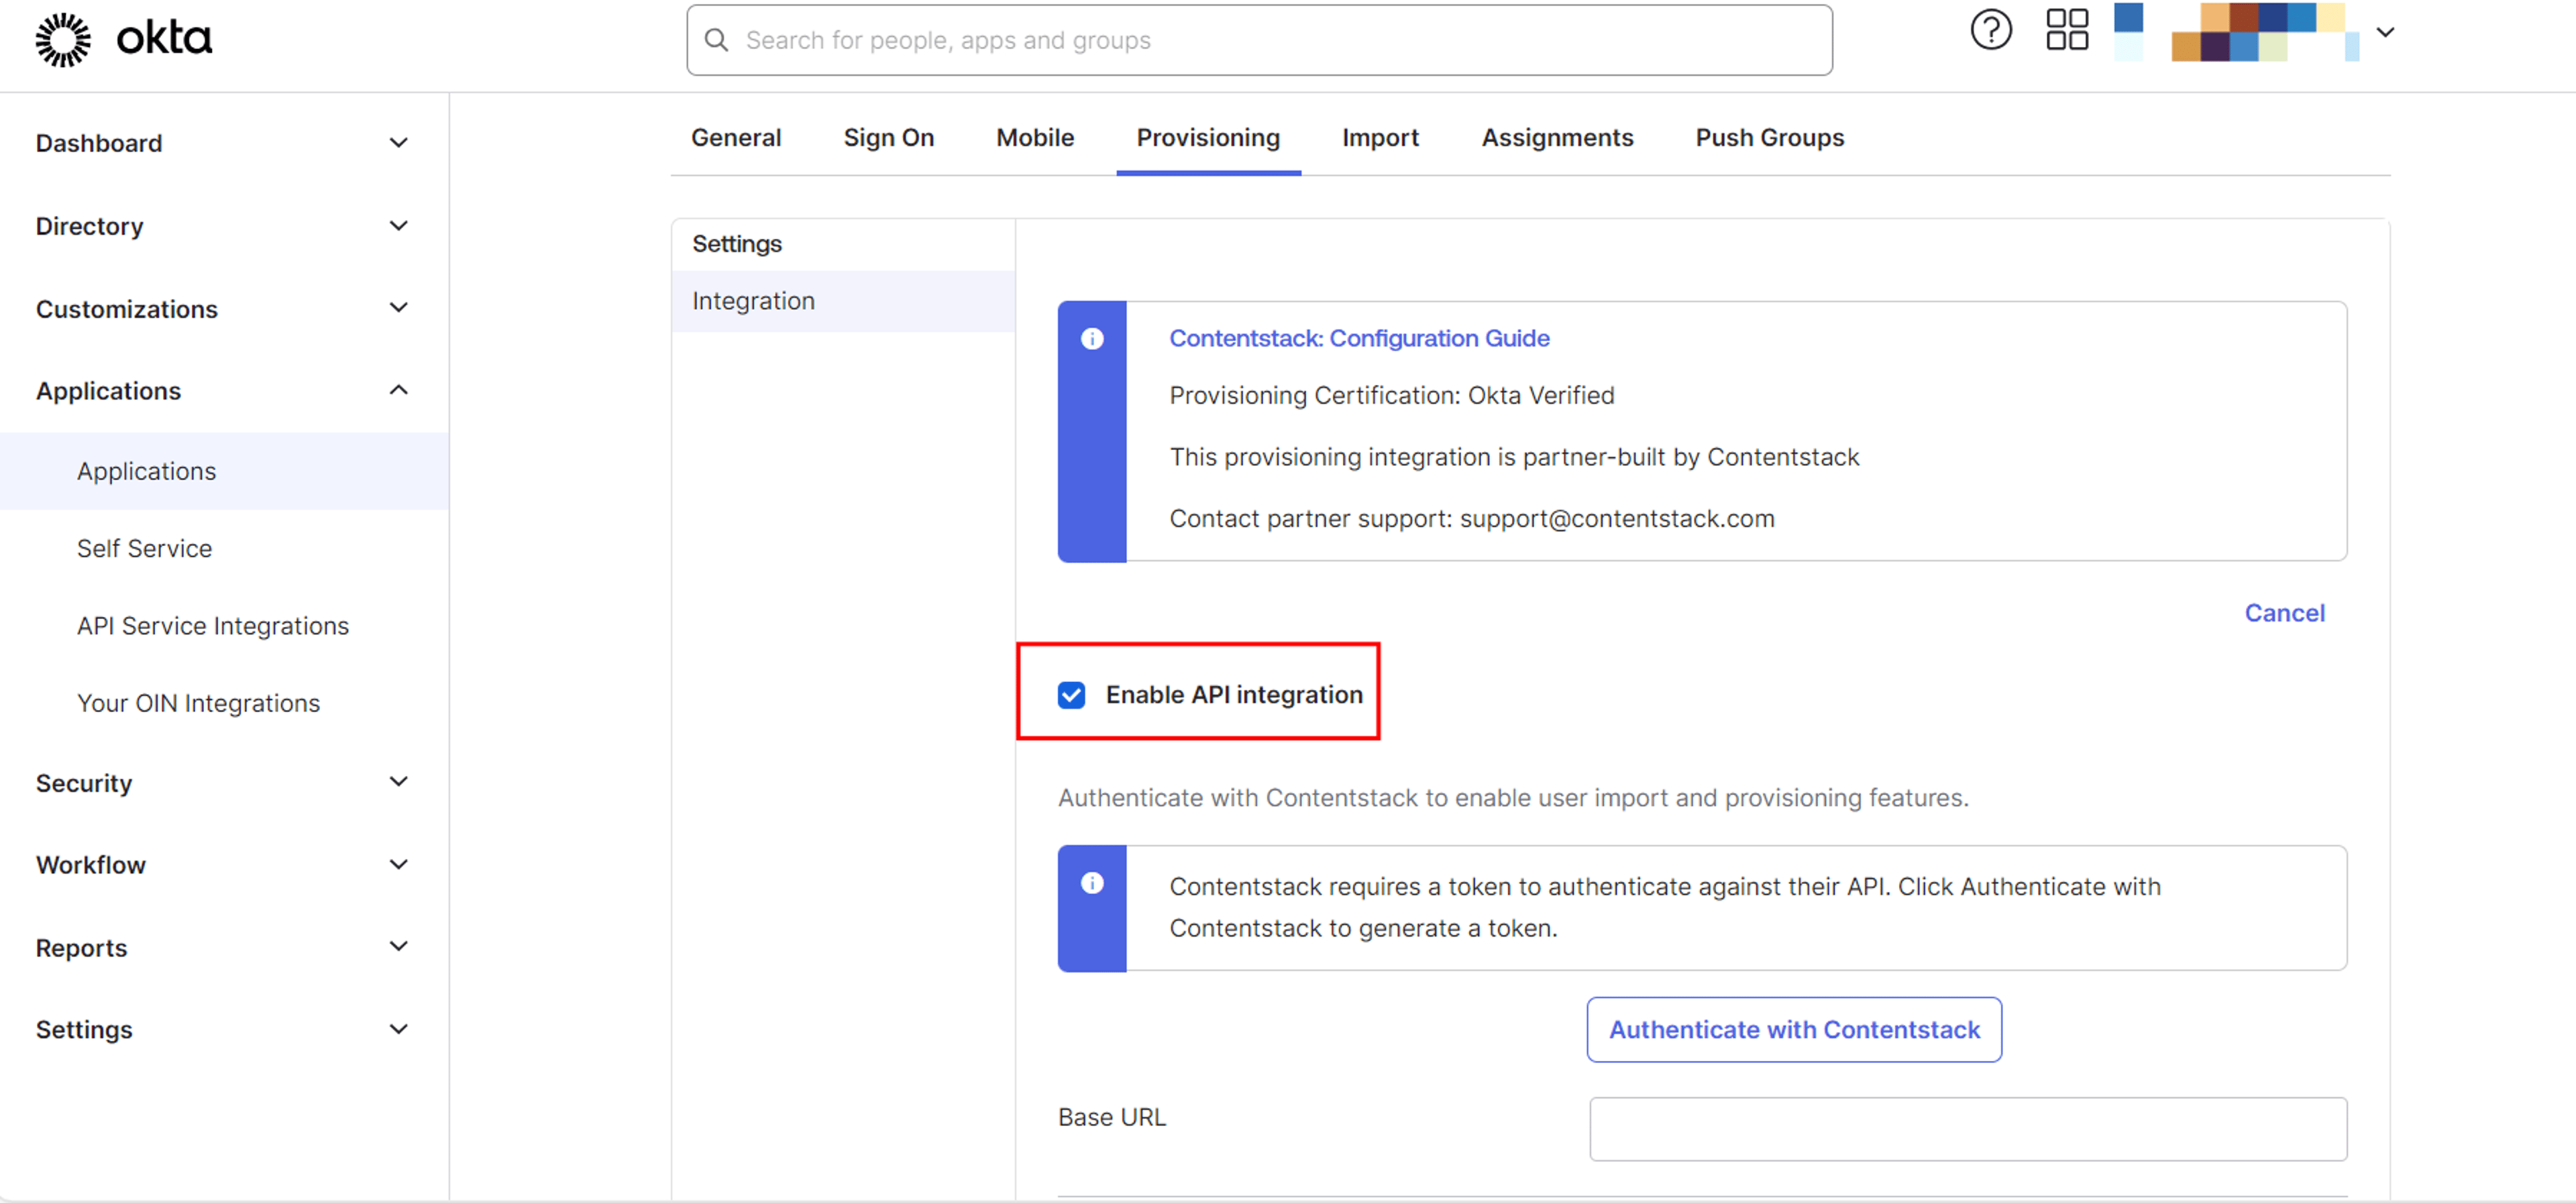Click the Okta logo
This screenshot has width=2576, height=1203.
click(x=123, y=40)
